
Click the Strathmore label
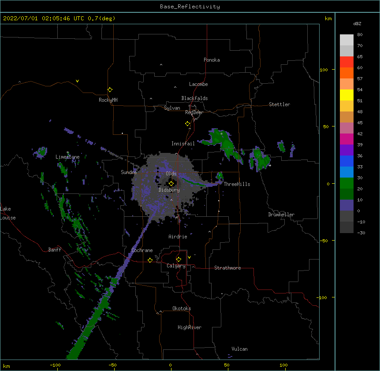click(x=227, y=268)
